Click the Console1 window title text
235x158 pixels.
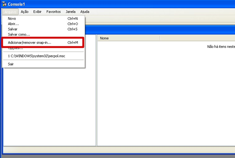pos(16,4)
